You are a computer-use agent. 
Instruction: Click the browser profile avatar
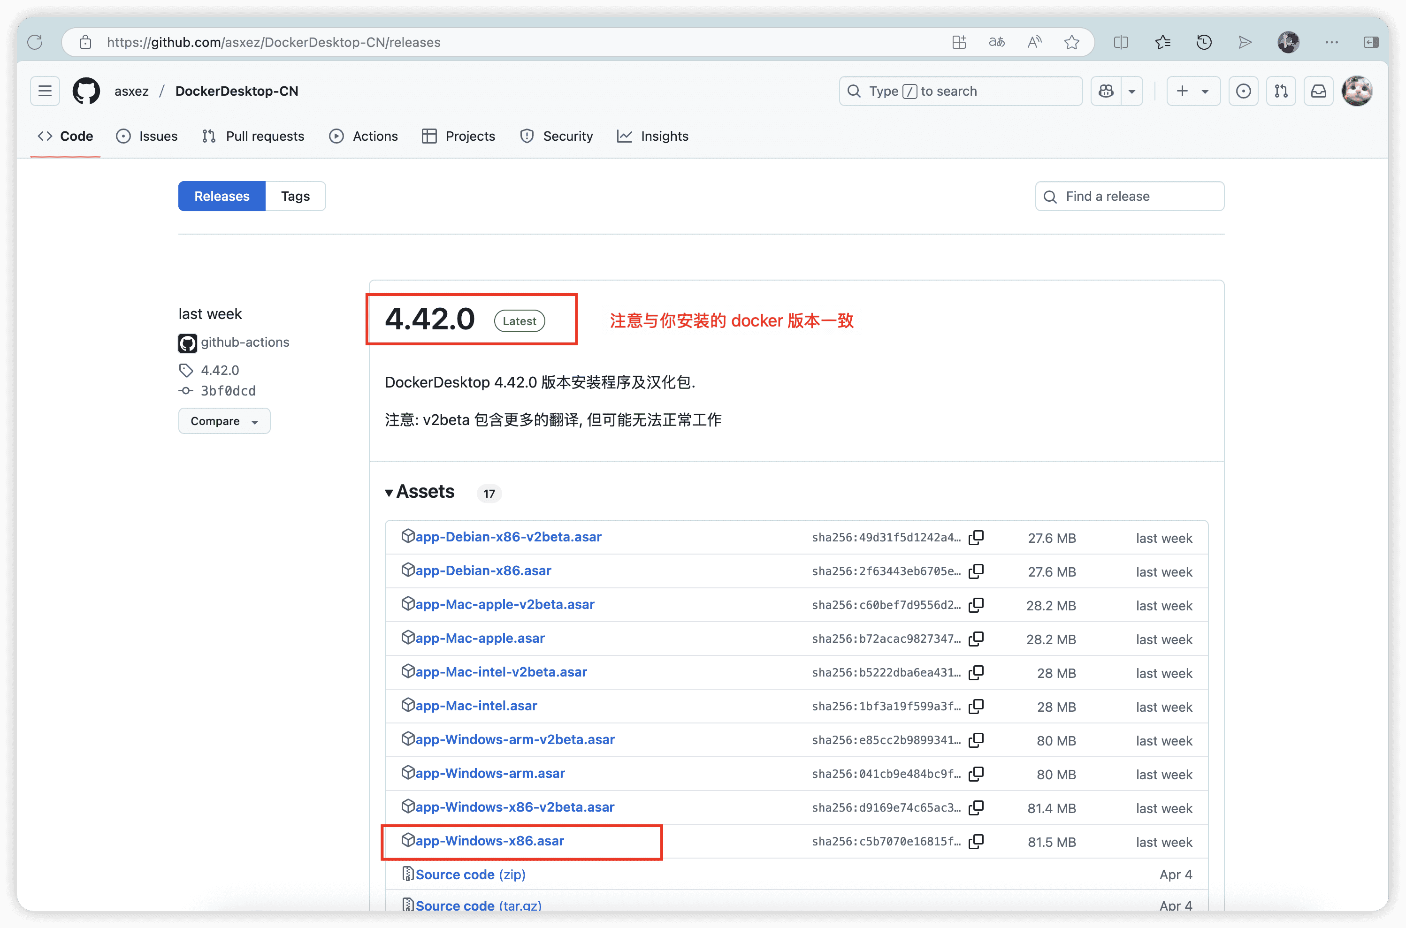tap(1288, 42)
